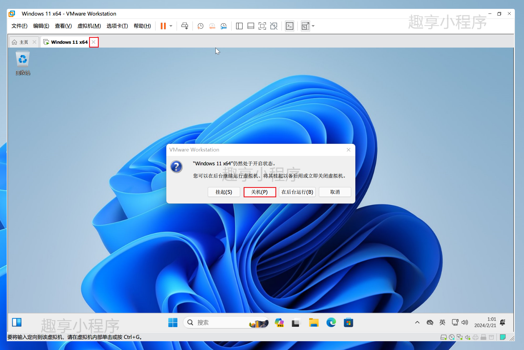Open Microsoft Store on guest taskbar
Viewport: 524px width, 350px height.
coord(348,323)
